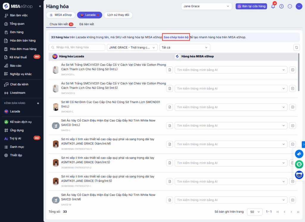This screenshot has width=305, height=222.
Task: Expand the blue side panel arrow
Action: click(x=304, y=144)
